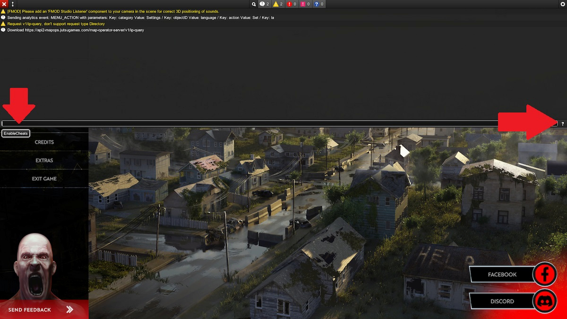This screenshot has width=567, height=319.
Task: Select the Download ip-query log entry
Action: pyautogui.click(x=76, y=30)
